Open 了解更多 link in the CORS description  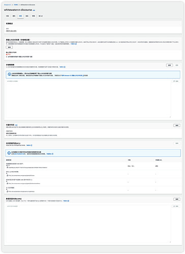tap(65, 201)
